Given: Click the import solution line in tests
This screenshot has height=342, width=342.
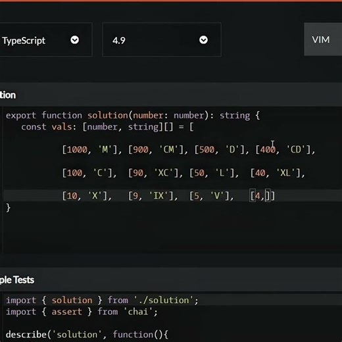Looking at the screenshot, I should click(x=102, y=300).
